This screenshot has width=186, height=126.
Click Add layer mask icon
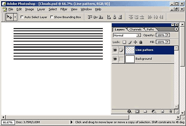[x=137, y=111]
